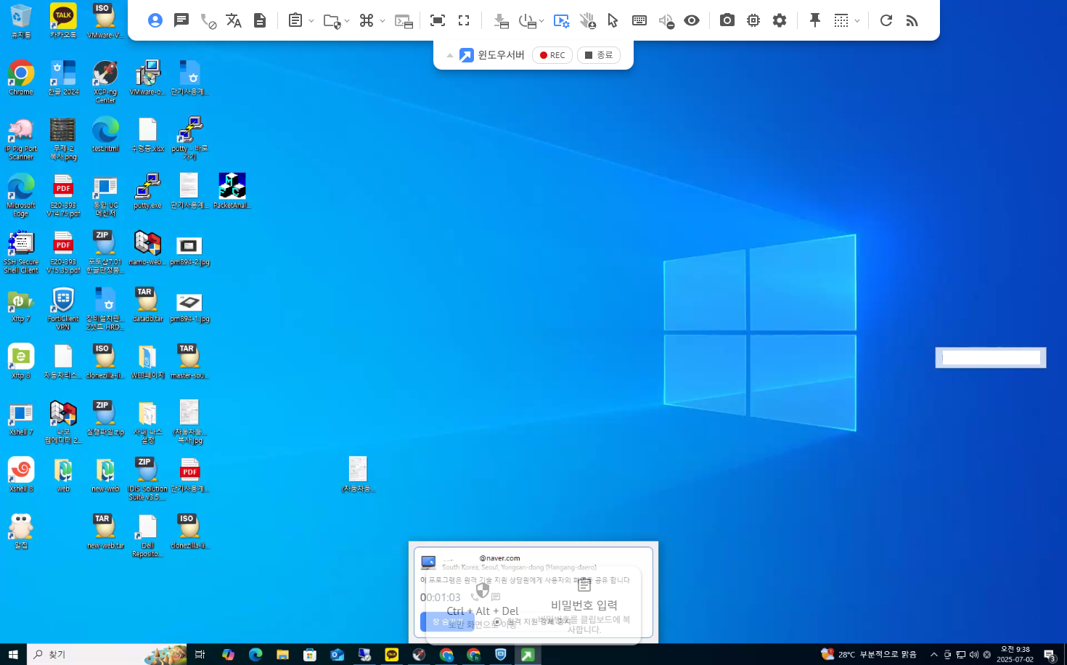
Task: Select the 카카오톡 desktop icon
Action: (x=63, y=20)
